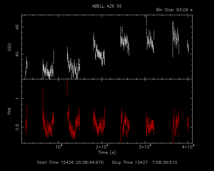Click the 45 tick label on GSO axis
This screenshot has width=214, height=171.
pyautogui.click(x=17, y=27)
